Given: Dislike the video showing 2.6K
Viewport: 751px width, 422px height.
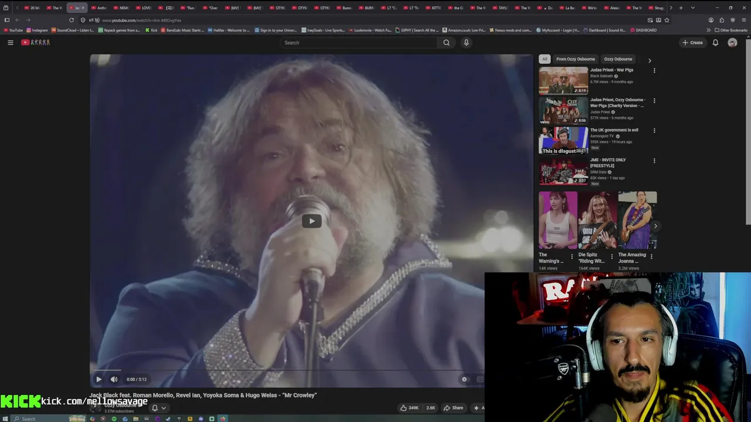Looking at the screenshot, I should pos(431,408).
